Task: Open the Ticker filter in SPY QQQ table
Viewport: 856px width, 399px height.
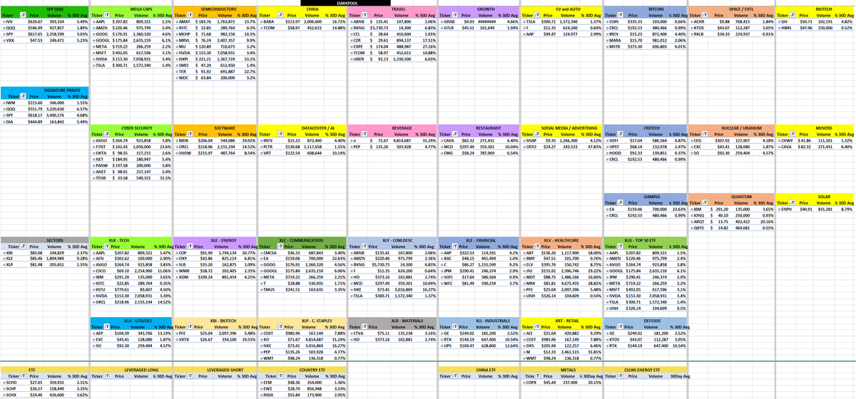Action: click(x=23, y=15)
